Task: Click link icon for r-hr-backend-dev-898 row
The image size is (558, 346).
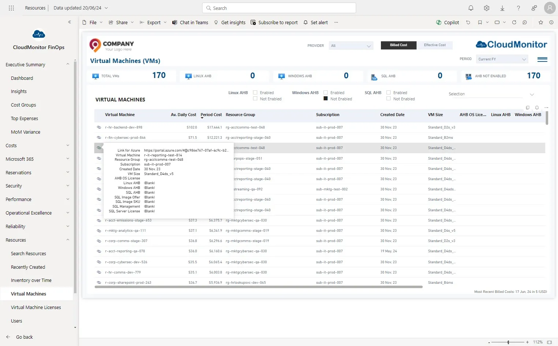Action: [x=99, y=127]
